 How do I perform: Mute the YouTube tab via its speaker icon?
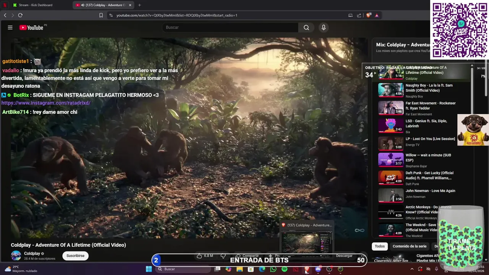click(x=83, y=5)
